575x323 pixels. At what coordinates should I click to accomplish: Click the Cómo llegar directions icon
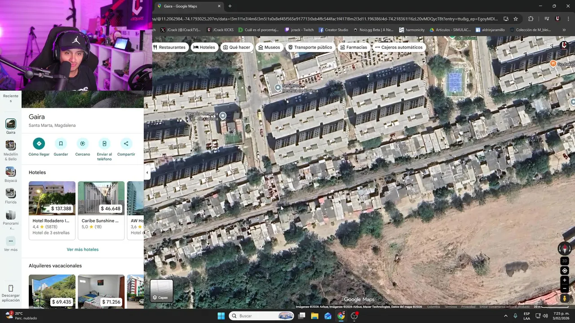tap(39, 144)
